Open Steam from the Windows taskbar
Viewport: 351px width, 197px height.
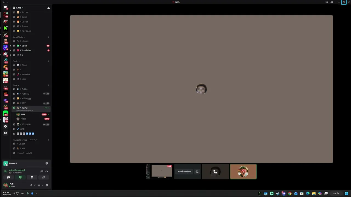point(278,193)
